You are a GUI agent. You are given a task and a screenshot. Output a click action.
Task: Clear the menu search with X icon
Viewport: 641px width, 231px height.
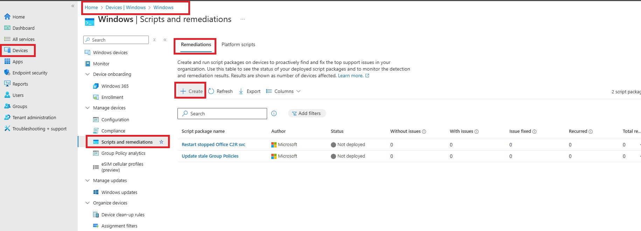pos(154,40)
